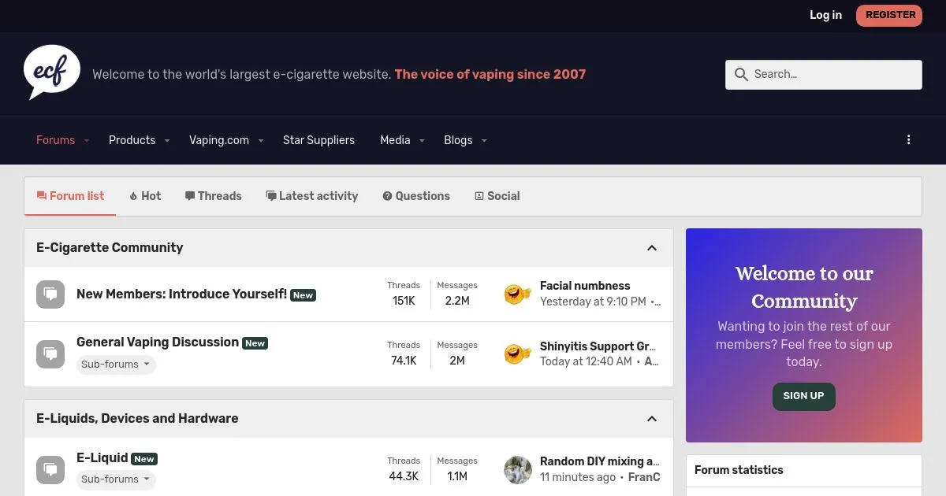Click the Log in link
Viewport: 946px width, 496px height.
(x=825, y=15)
